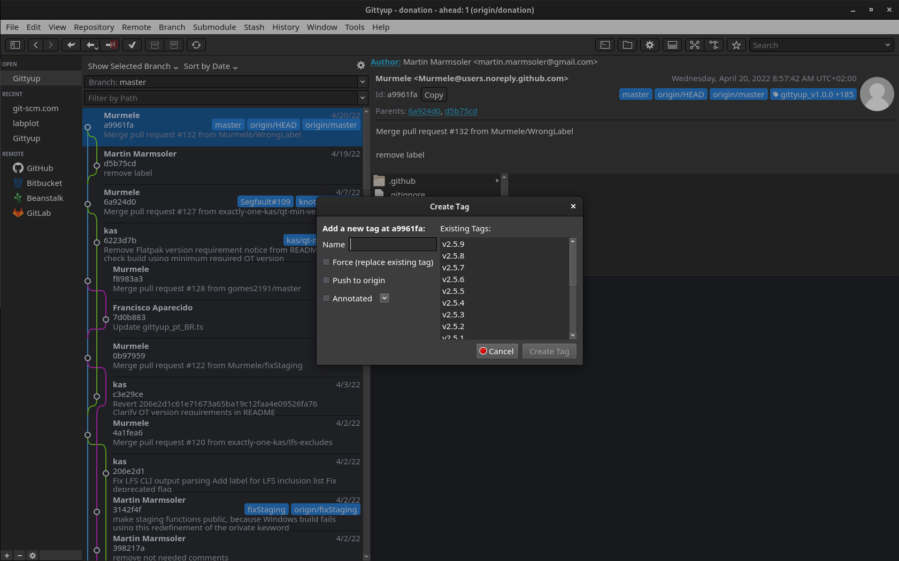Screen dimensions: 899x561
Task: Open commit list options gear
Action: pyautogui.click(x=361, y=65)
